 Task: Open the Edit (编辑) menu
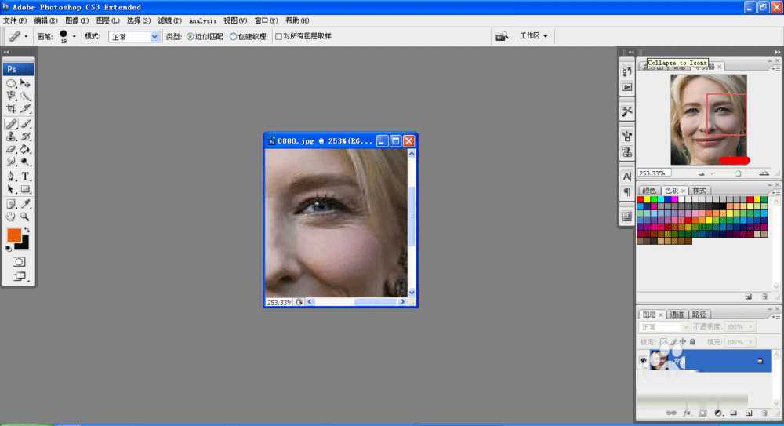click(45, 20)
